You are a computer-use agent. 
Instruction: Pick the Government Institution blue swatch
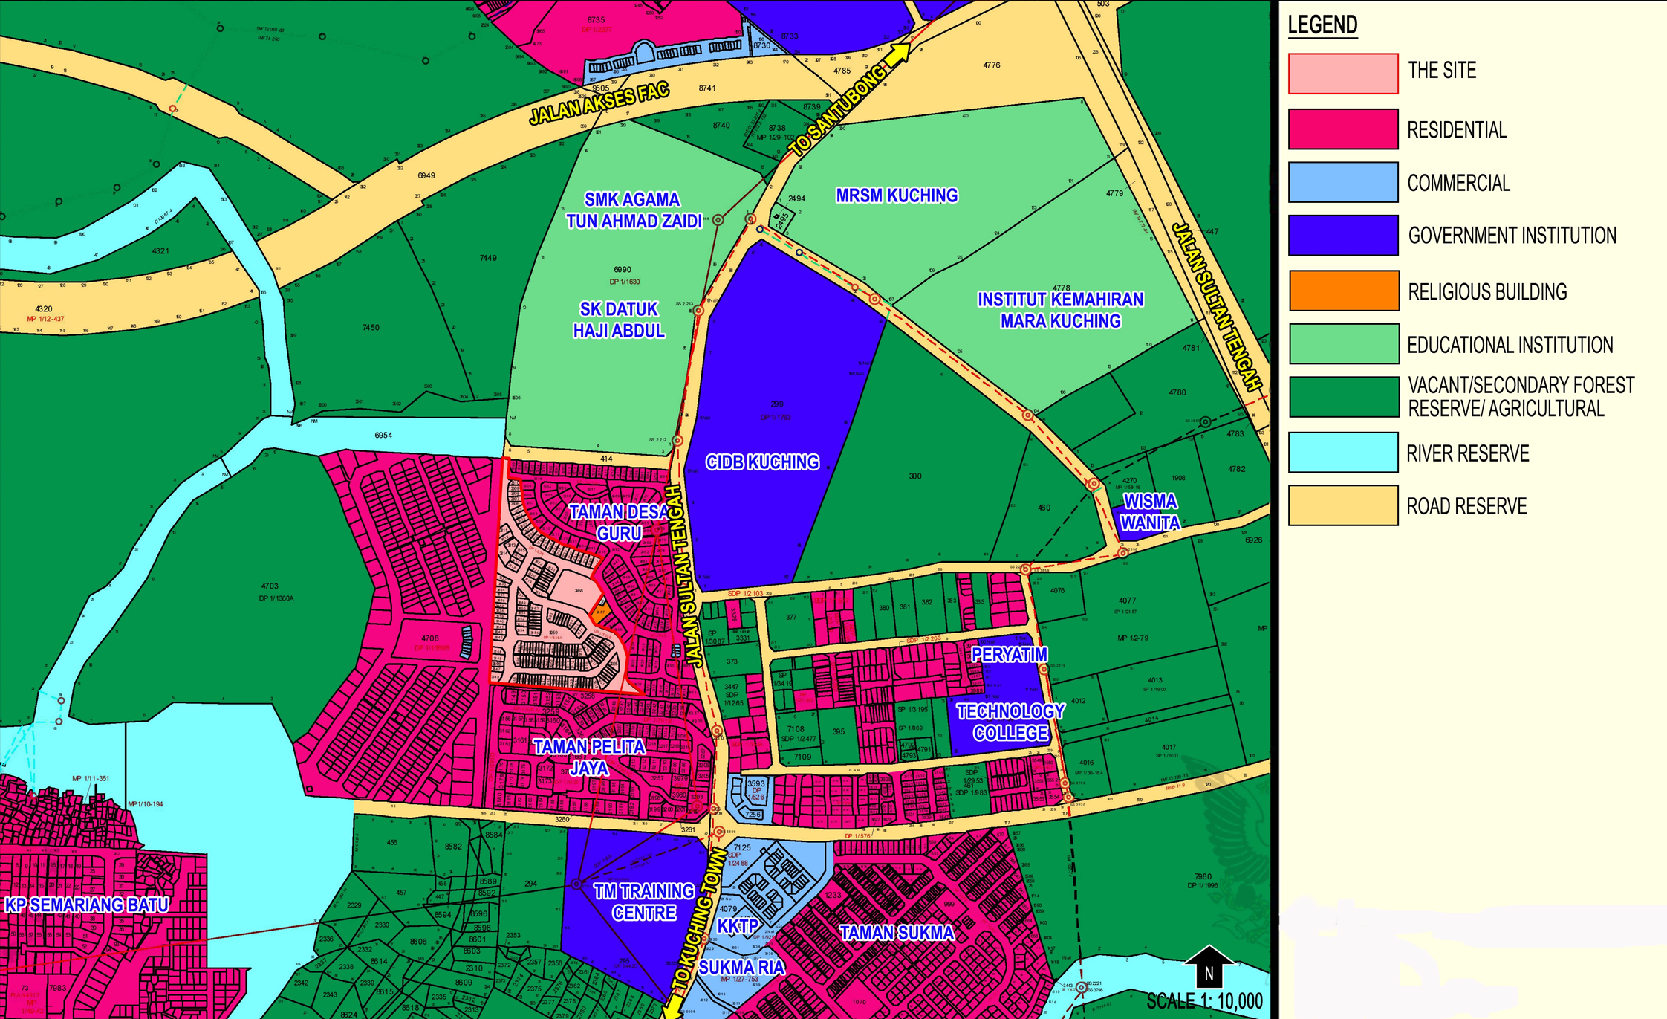[1343, 235]
